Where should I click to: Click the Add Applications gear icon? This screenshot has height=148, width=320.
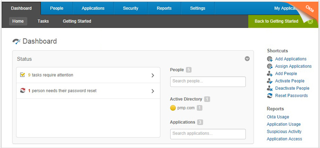(x=270, y=59)
